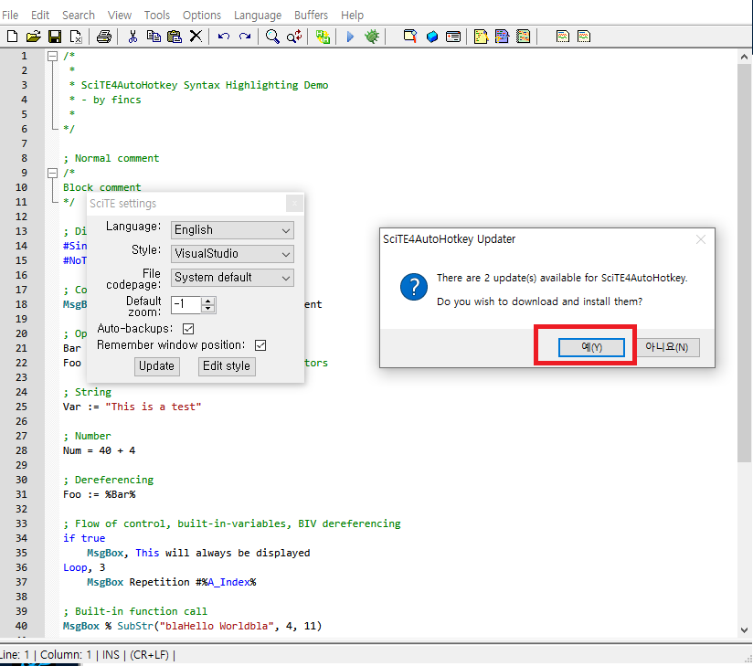
Task: Toggle the Auto-backups checkbox
Action: tap(188, 329)
